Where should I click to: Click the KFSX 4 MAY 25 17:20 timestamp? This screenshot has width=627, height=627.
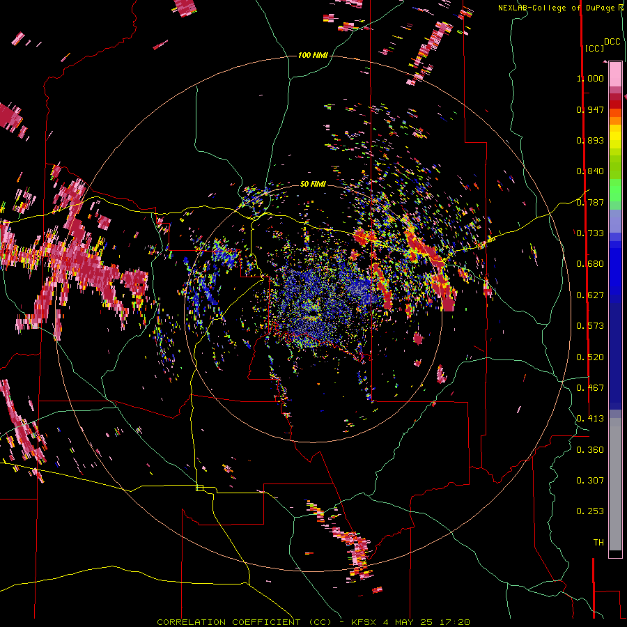(410, 622)
